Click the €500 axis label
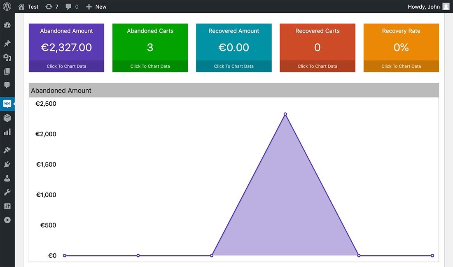Viewport: 453px width, 267px height. click(48, 225)
